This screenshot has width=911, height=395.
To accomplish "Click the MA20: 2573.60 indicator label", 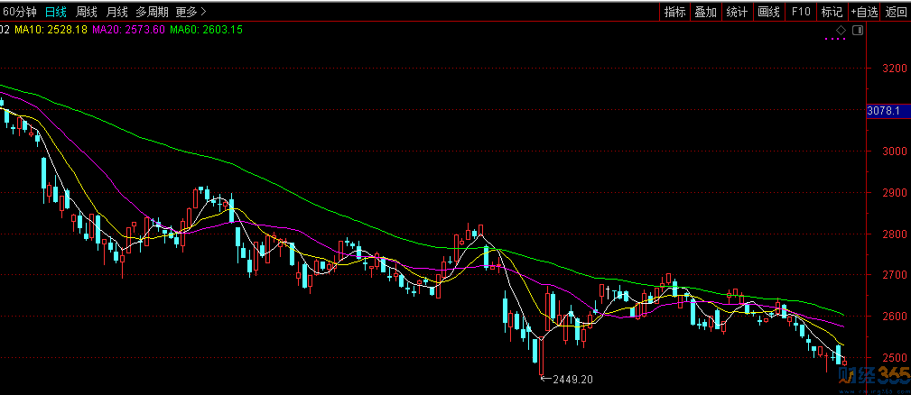I will point(128,29).
